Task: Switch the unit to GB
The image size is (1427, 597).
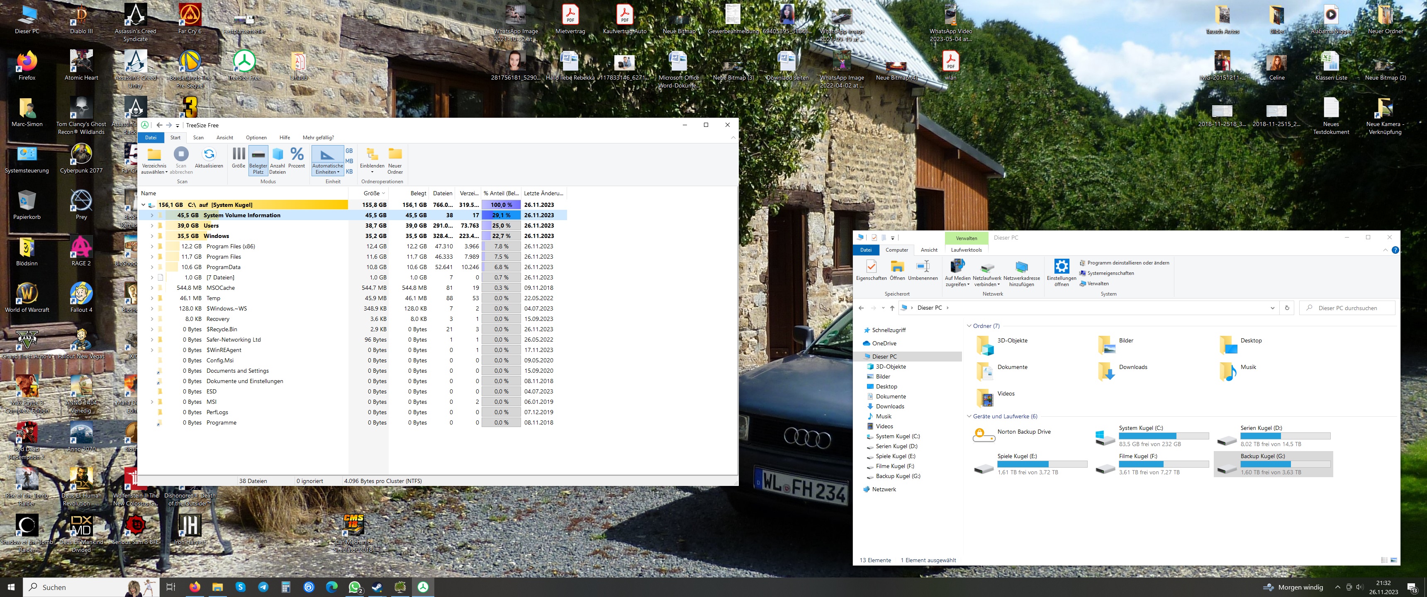Action: coord(349,150)
